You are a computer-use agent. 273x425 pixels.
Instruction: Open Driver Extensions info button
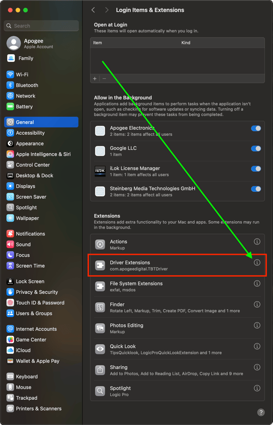(x=257, y=263)
